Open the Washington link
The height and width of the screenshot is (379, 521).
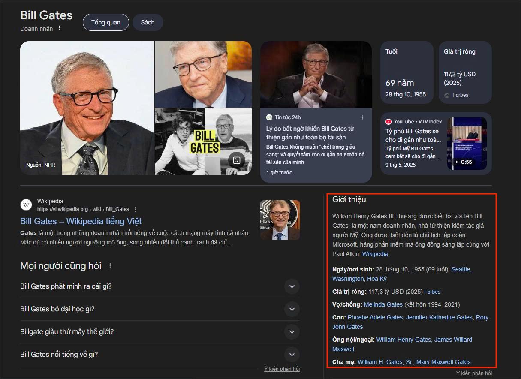(348, 279)
